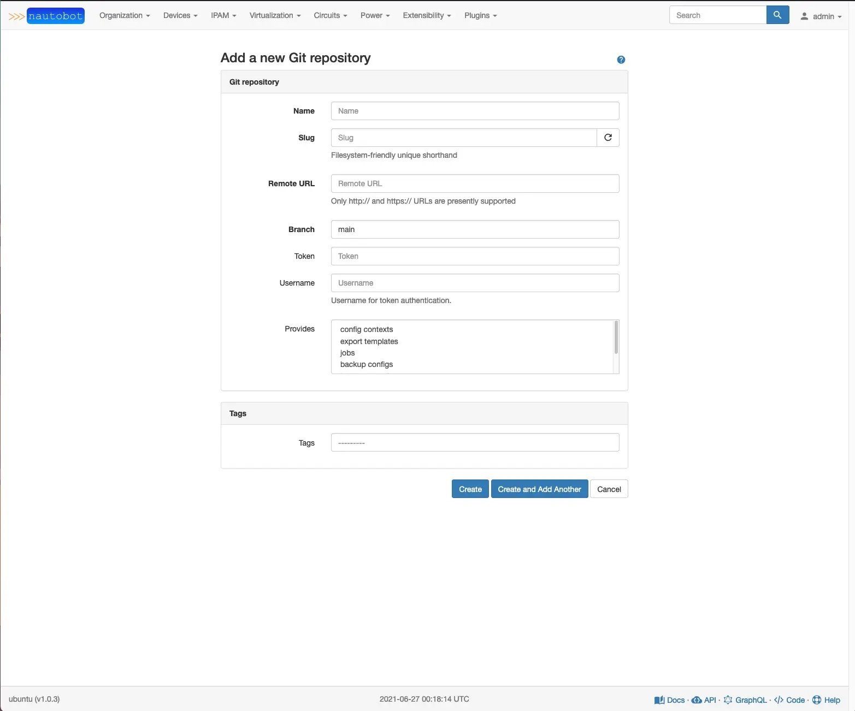Cancel the new Git repository form

(x=609, y=489)
